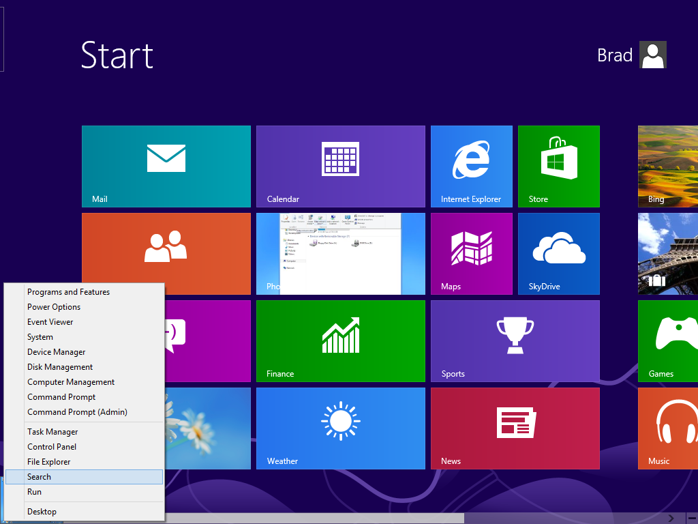Image resolution: width=698 pixels, height=524 pixels.
Task: Open the Messaging tile with speech bubble
Action: coord(207,341)
